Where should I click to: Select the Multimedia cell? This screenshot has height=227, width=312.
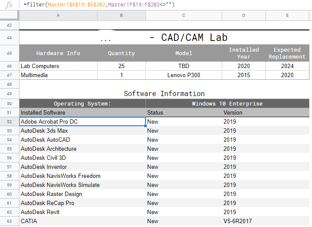point(58,75)
